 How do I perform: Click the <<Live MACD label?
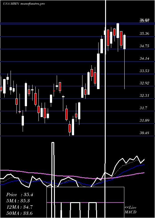click(x=131, y=210)
